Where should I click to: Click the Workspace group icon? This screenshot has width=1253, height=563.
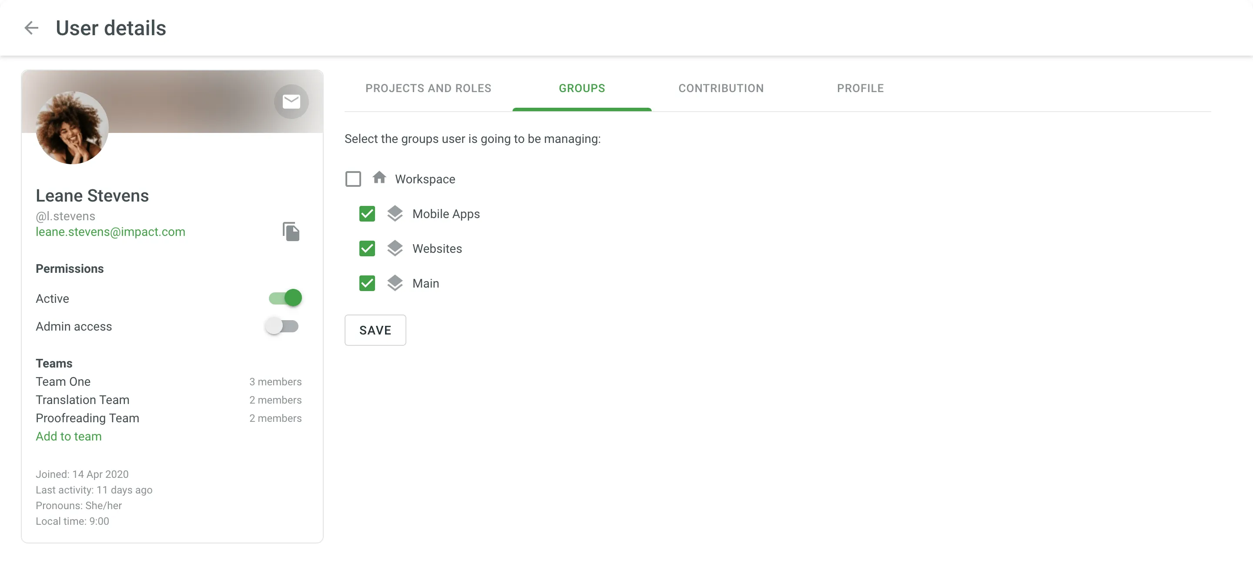tap(379, 177)
